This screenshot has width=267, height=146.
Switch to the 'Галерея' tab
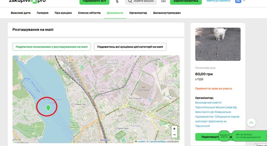pyautogui.click(x=43, y=13)
